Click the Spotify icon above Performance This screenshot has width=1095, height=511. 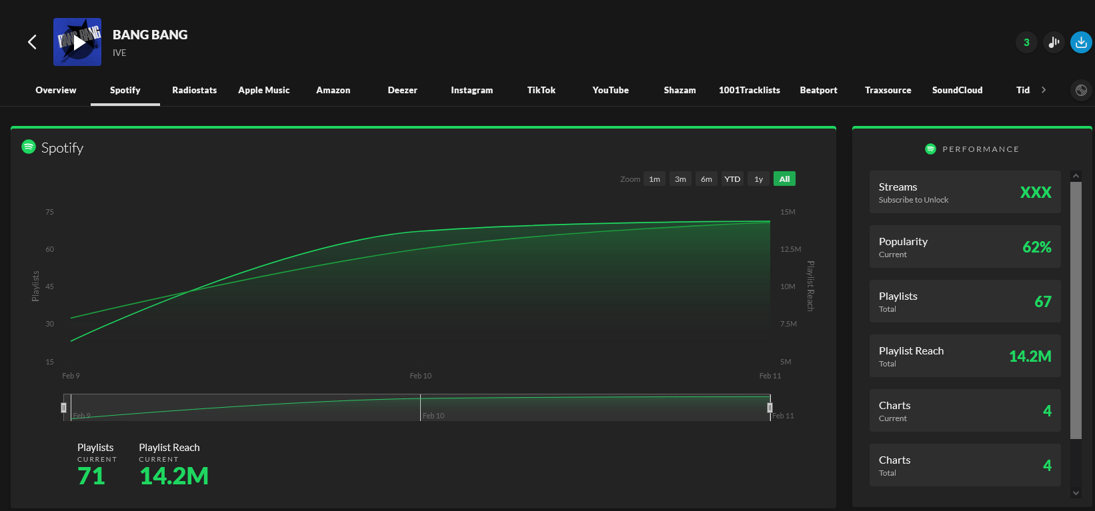(x=930, y=149)
